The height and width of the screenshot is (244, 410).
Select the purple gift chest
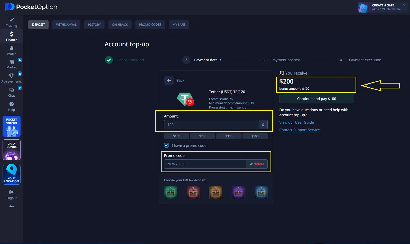(238, 193)
